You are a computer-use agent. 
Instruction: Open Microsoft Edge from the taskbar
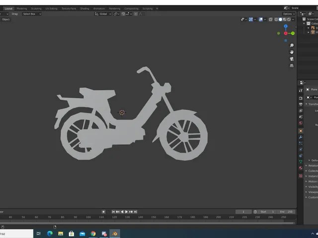50,234
